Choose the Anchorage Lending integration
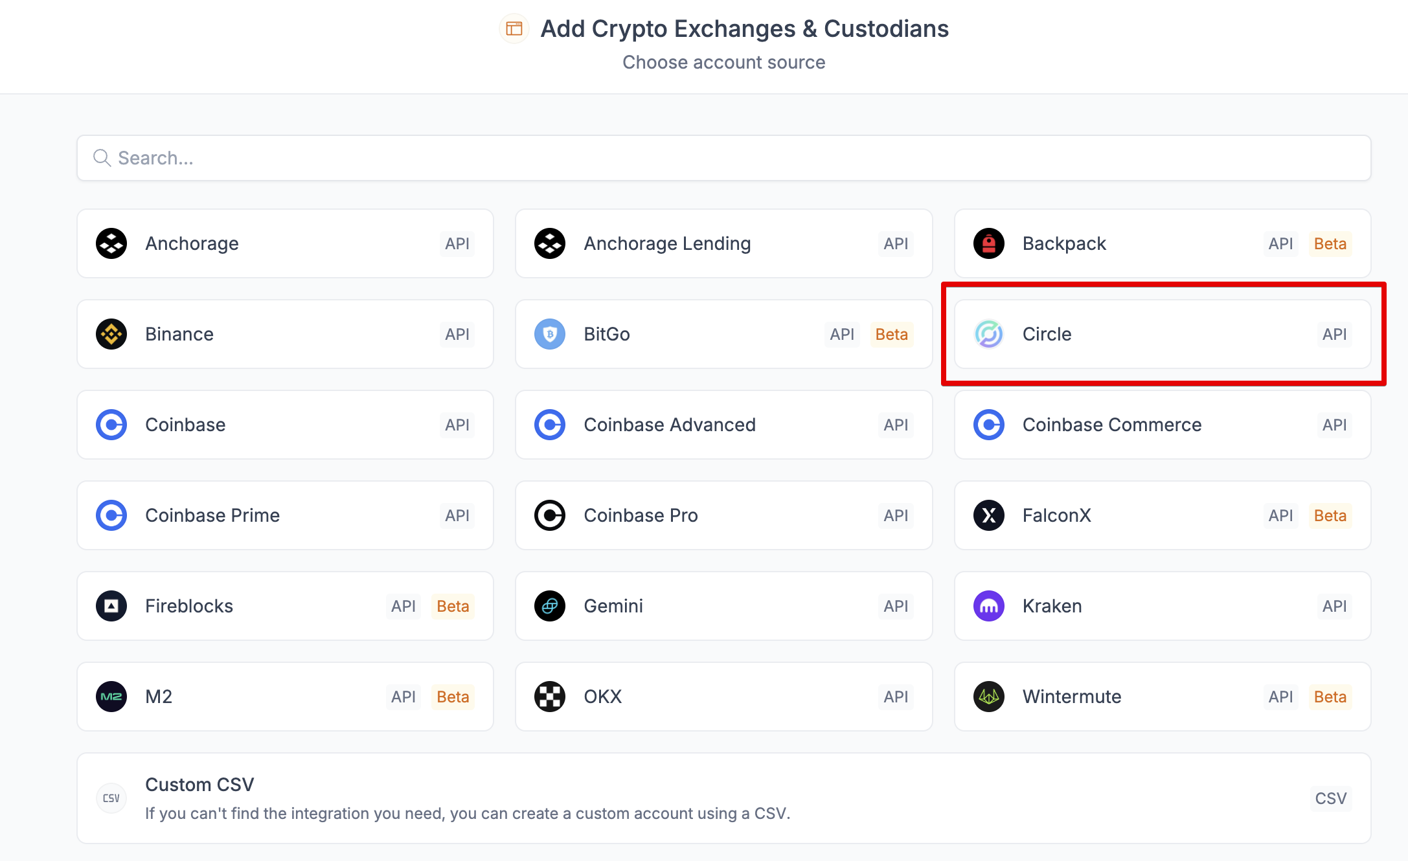This screenshot has height=861, width=1408. tap(723, 243)
